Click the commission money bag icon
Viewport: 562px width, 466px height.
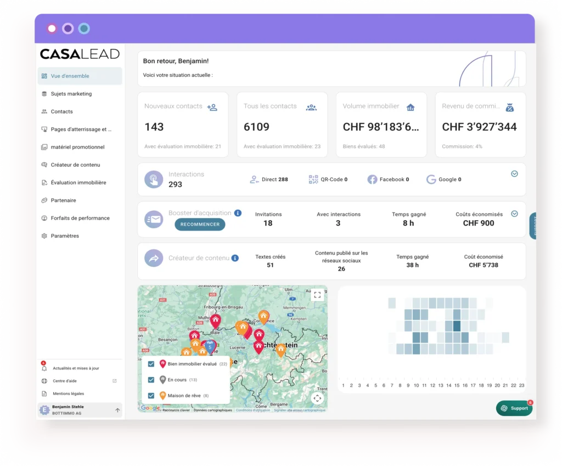pos(509,107)
